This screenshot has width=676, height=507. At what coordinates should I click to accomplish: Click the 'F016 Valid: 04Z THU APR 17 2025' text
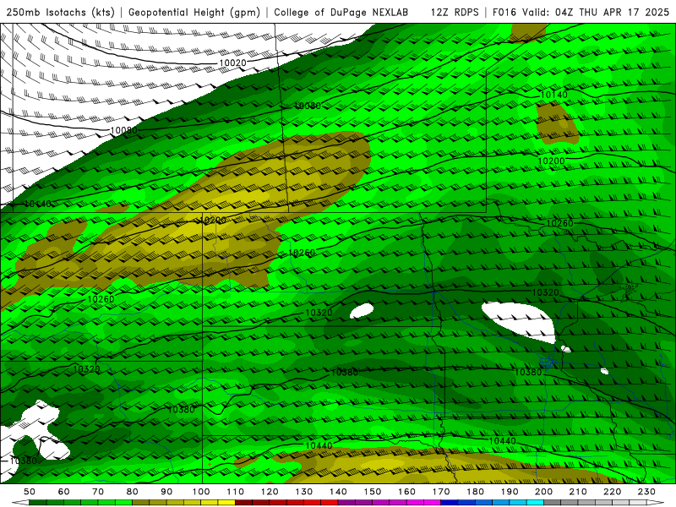(581, 13)
